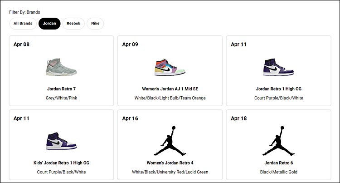Click Apr 11 date on the Kids' Jordan card
Screen dimensions: 340x183
click(21, 119)
